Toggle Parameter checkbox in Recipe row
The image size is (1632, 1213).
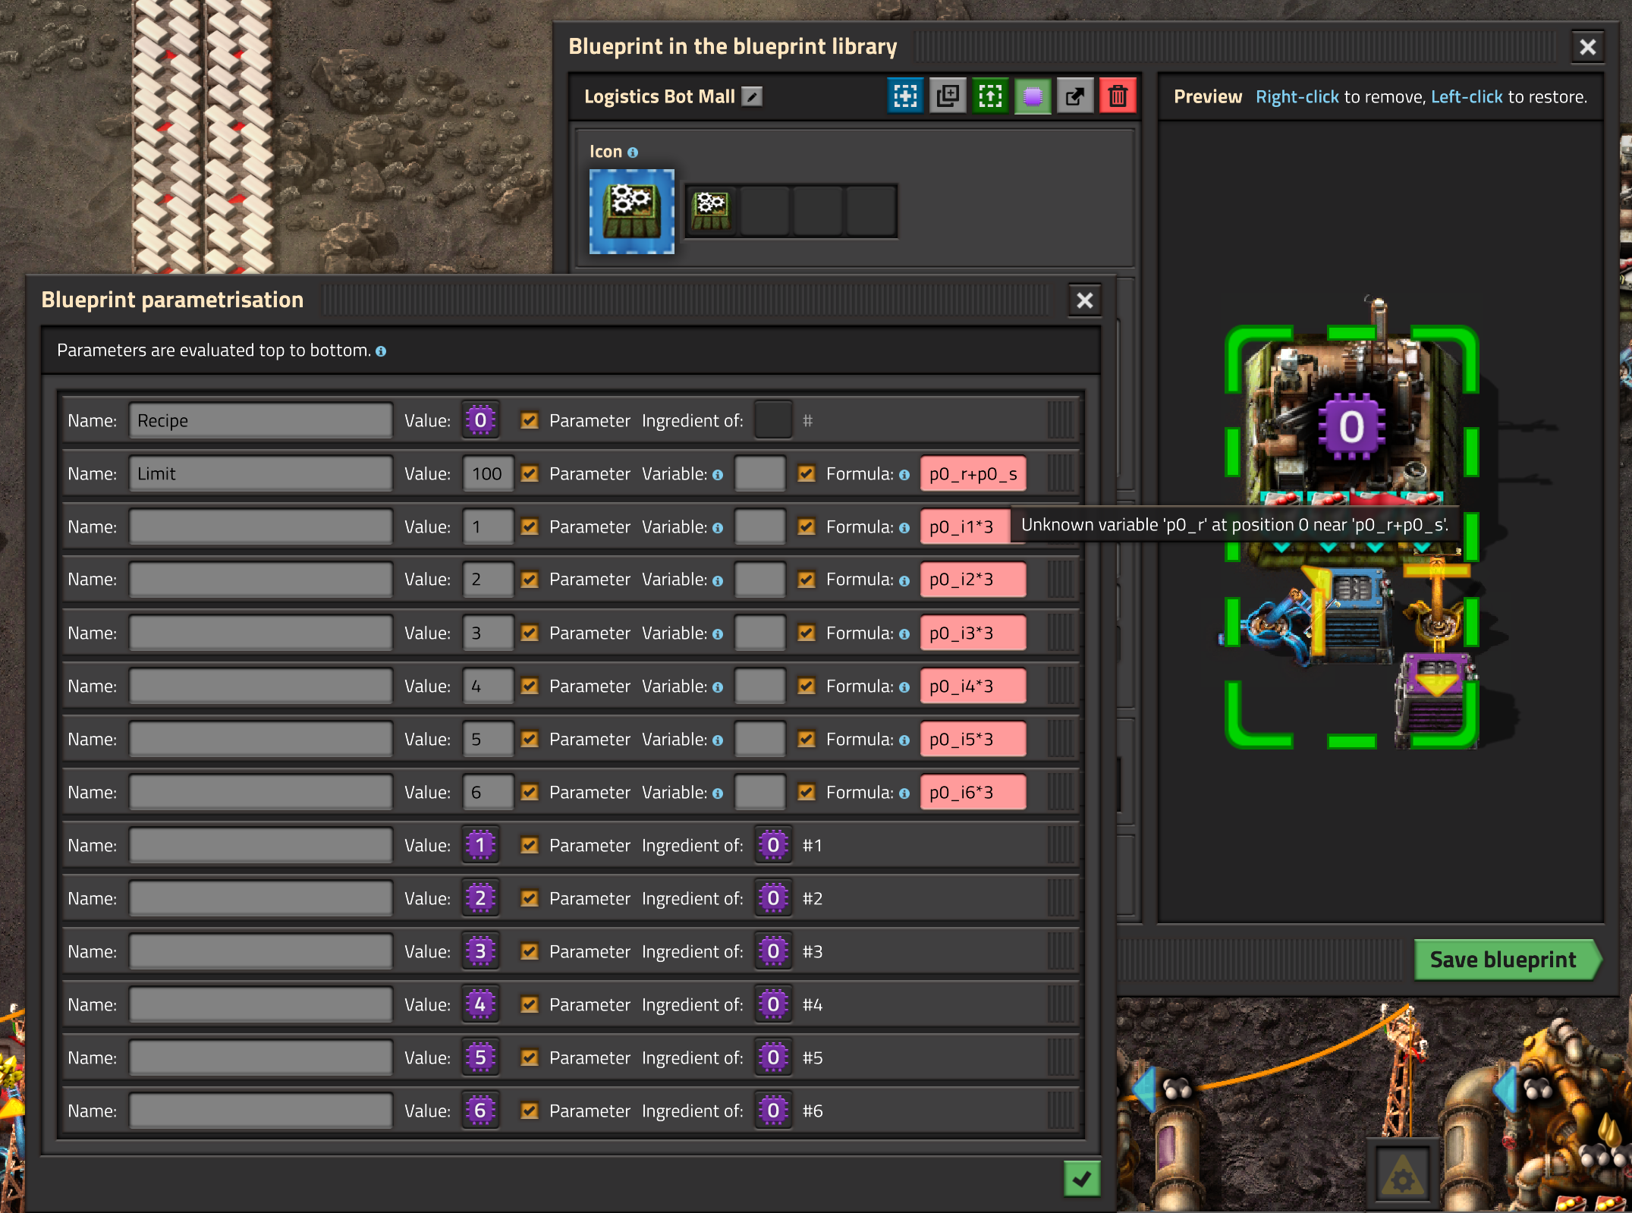tap(530, 420)
